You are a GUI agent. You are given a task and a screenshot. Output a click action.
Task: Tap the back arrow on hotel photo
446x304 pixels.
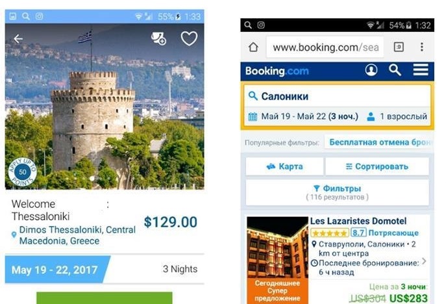pos(18,39)
